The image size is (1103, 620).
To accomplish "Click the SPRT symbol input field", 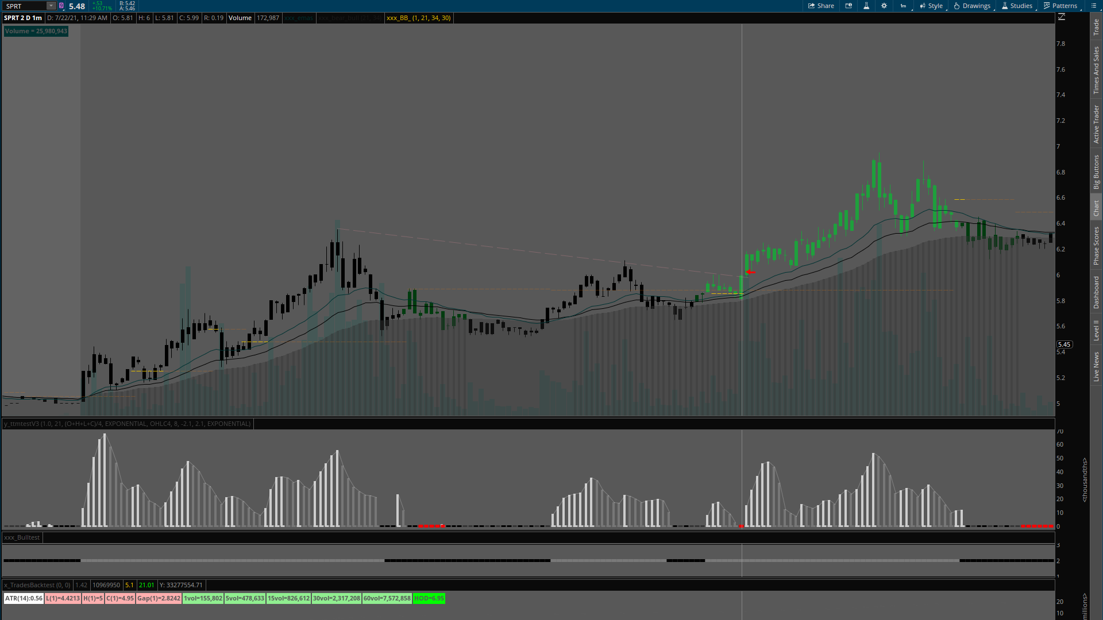I will pyautogui.click(x=24, y=6).
